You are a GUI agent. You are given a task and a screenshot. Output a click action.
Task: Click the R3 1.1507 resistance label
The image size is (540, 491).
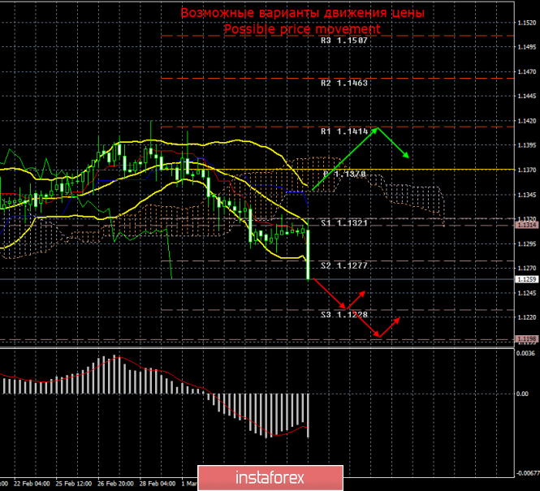point(344,41)
